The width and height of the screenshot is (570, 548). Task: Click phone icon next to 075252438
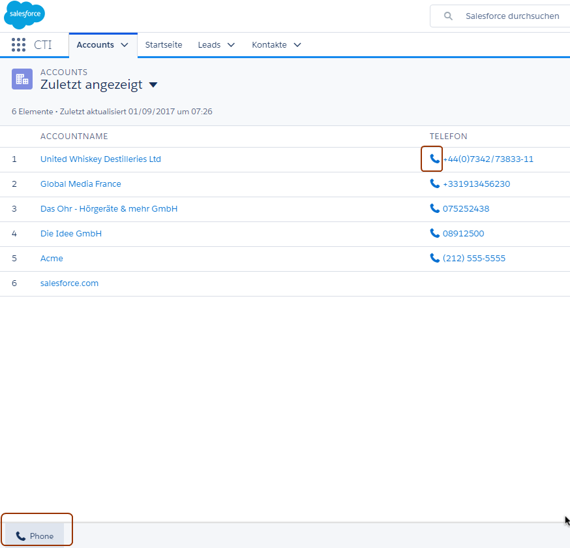coord(434,208)
